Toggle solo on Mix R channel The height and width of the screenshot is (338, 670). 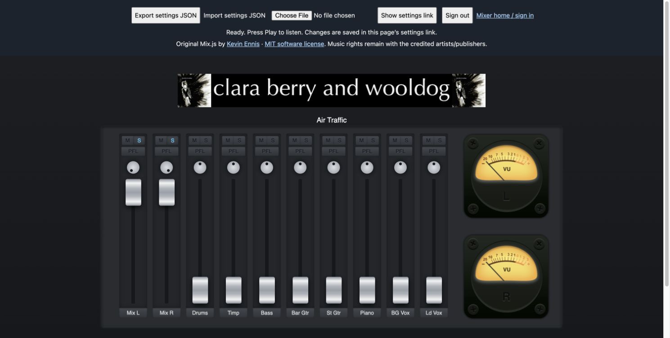pos(172,140)
